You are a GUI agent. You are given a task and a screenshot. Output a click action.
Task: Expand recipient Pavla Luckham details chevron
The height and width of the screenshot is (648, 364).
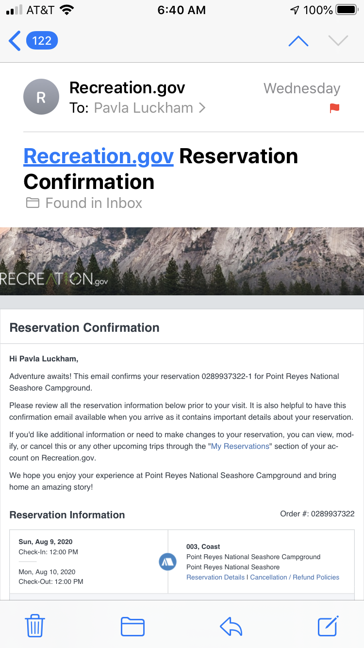202,108
